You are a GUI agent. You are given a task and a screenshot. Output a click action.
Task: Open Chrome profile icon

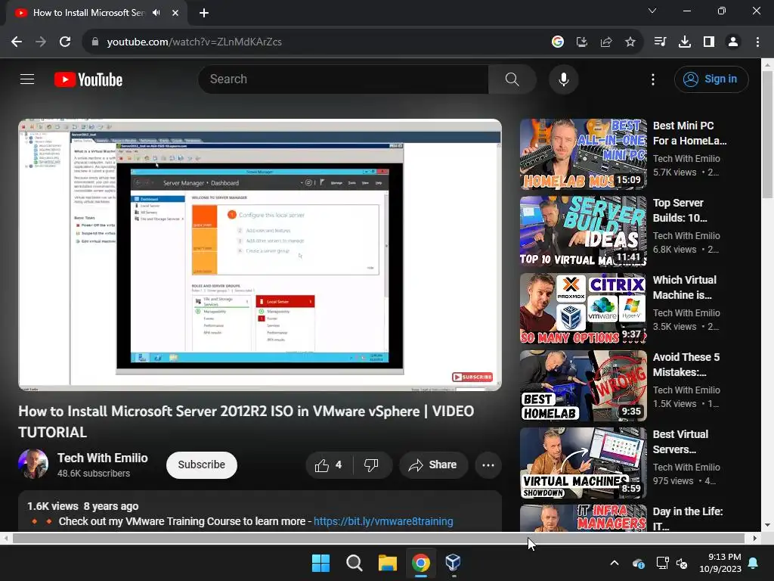click(x=733, y=42)
